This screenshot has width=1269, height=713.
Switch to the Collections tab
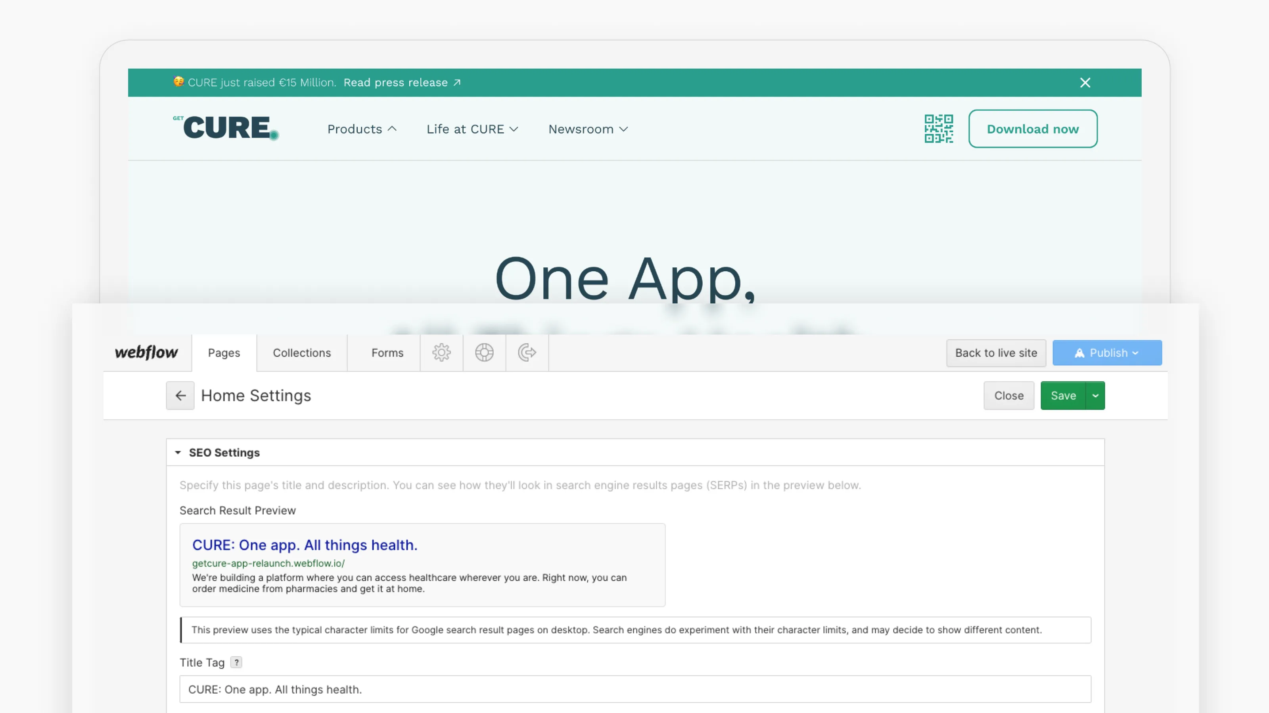click(302, 353)
